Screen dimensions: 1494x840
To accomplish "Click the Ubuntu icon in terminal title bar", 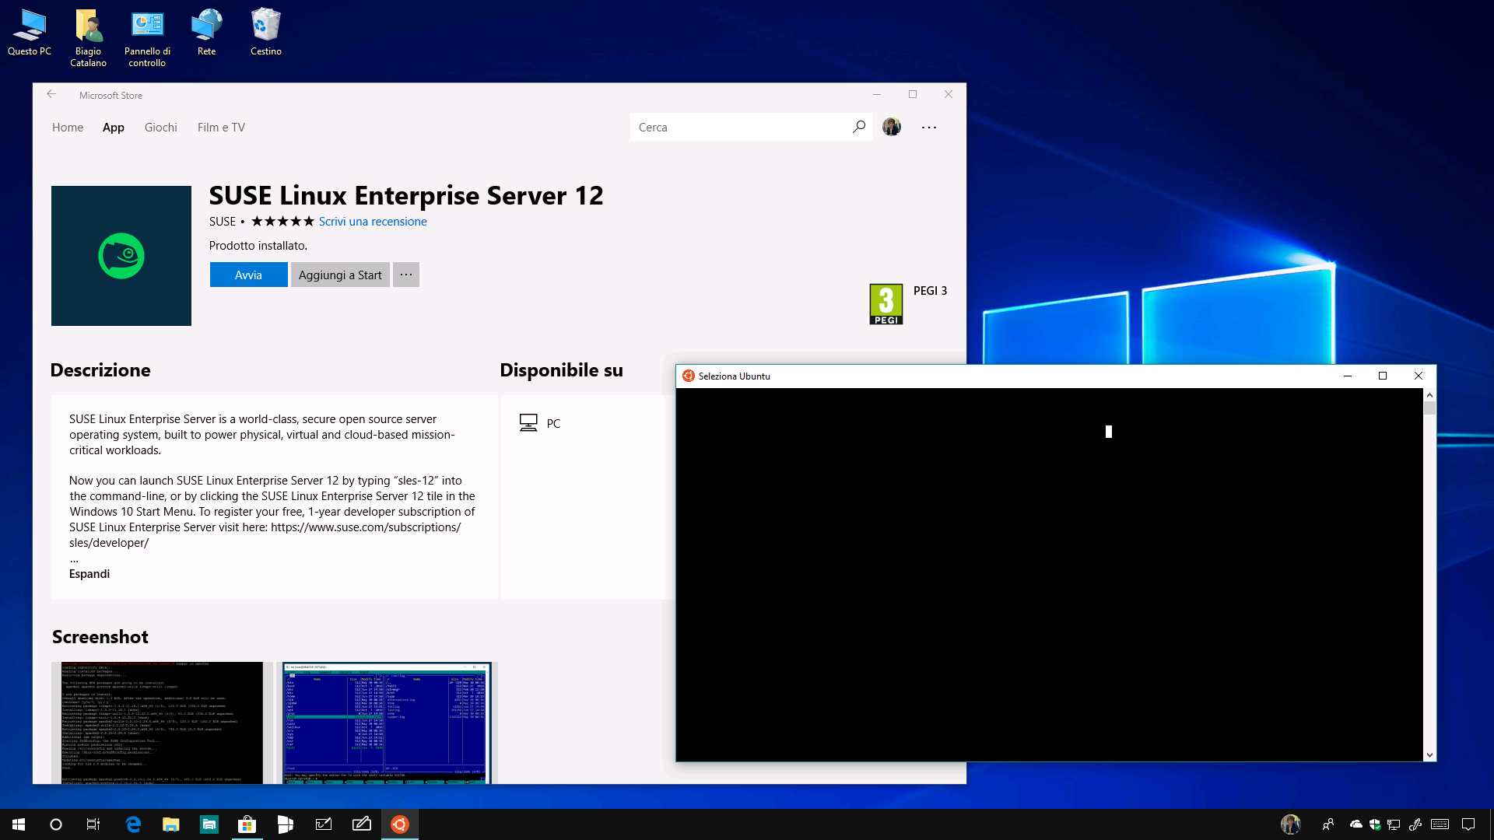I will [689, 376].
